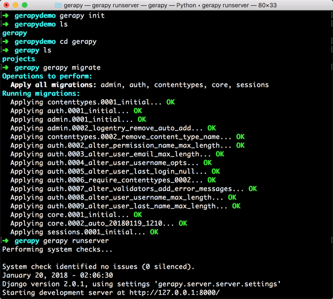Viewport: 333px width, 299px height.
Task: Click 'auth.0006_require_contenttypes_0002' line
Action: [x=113, y=180]
